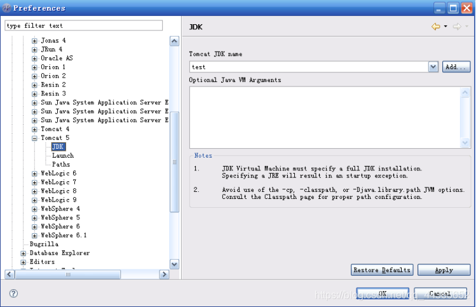Expand the WebLogic 6 node
This screenshot has height=307, width=476.
[34, 174]
